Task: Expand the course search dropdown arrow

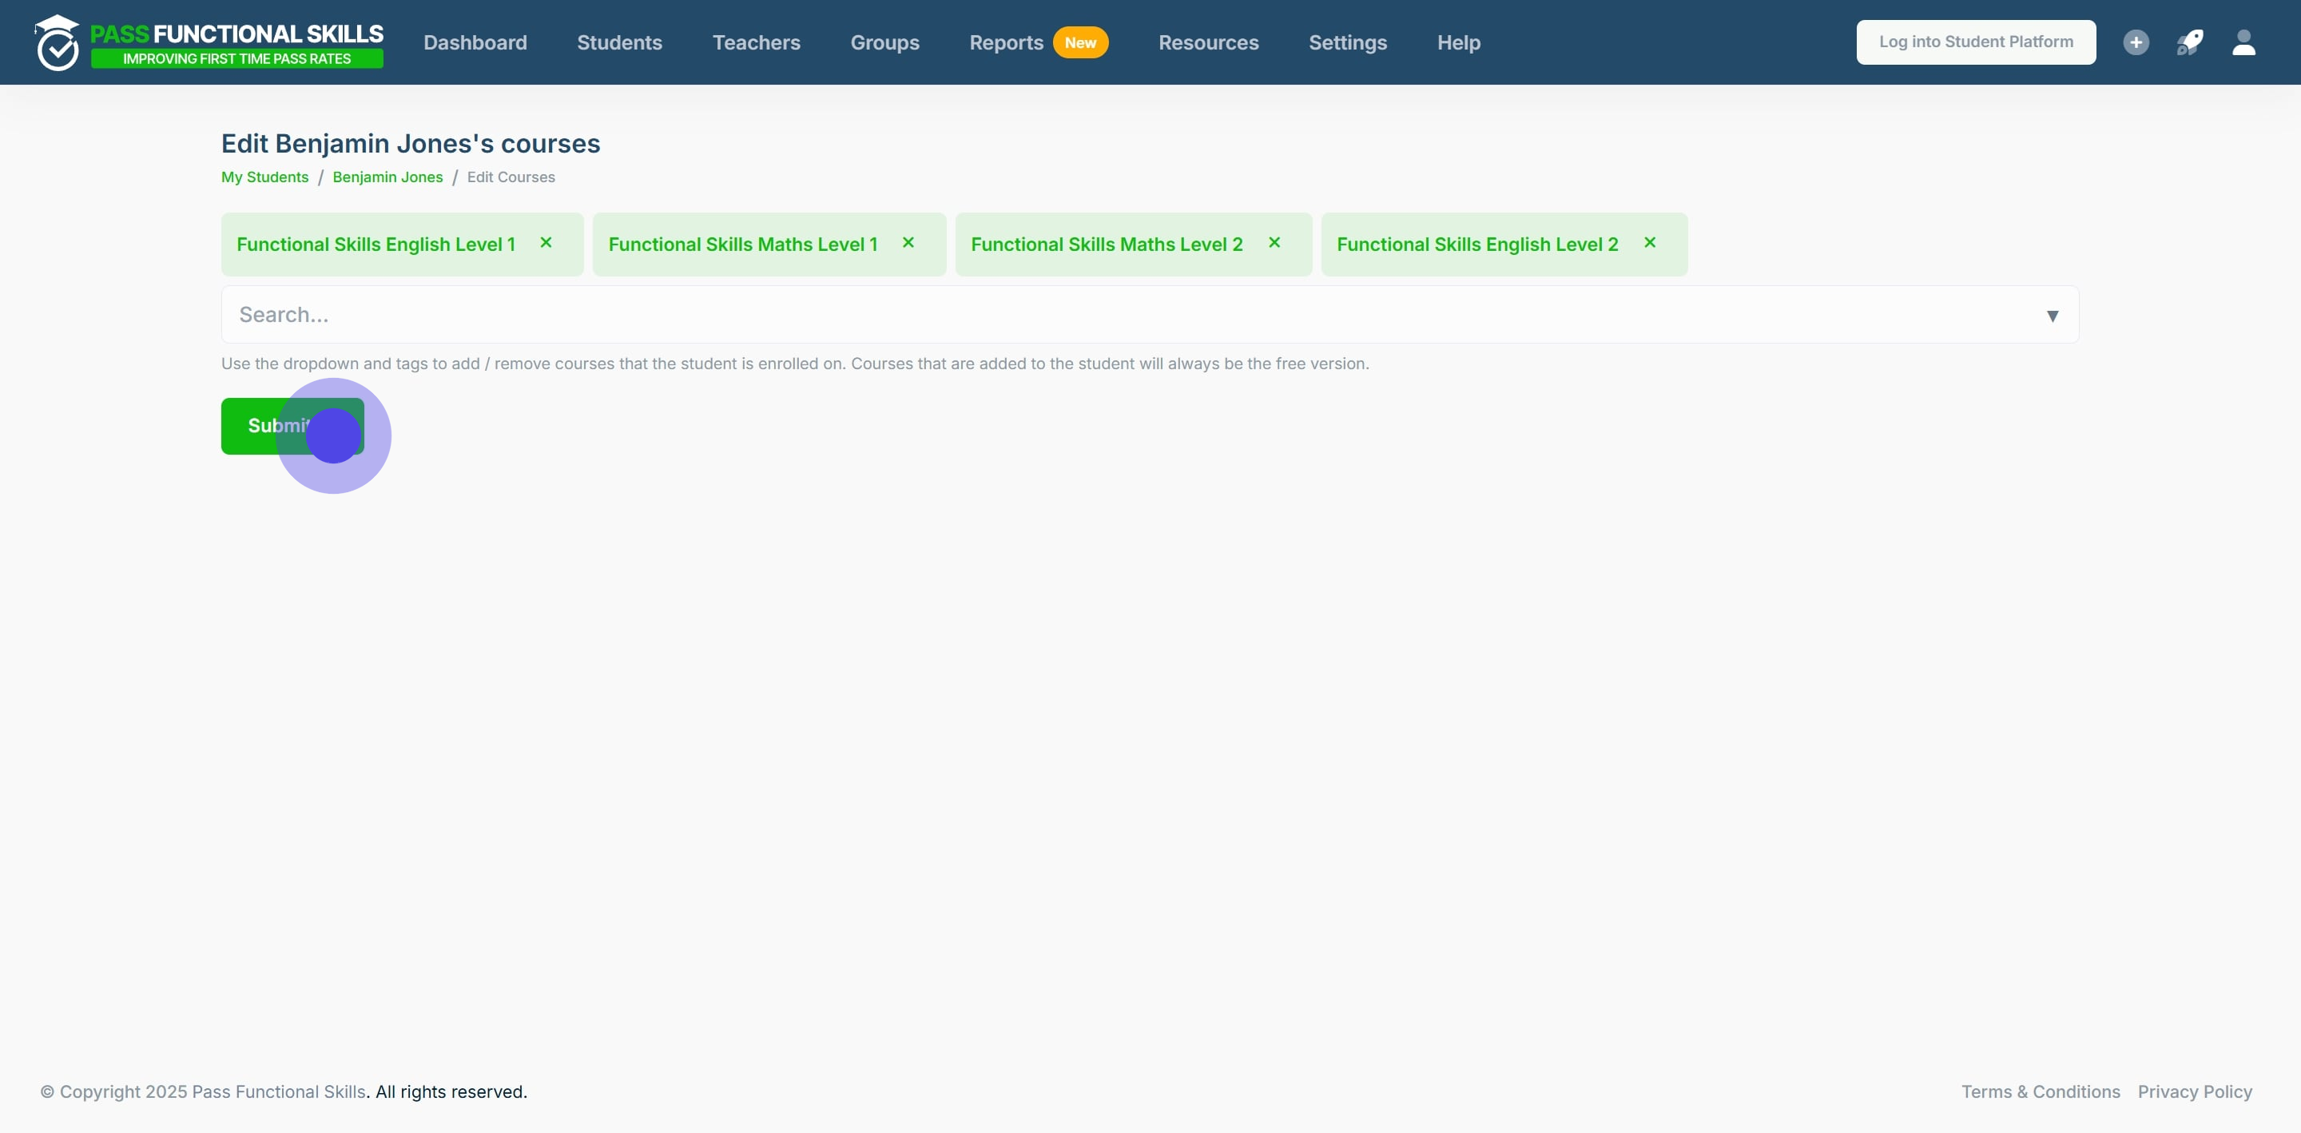Action: click(2052, 316)
